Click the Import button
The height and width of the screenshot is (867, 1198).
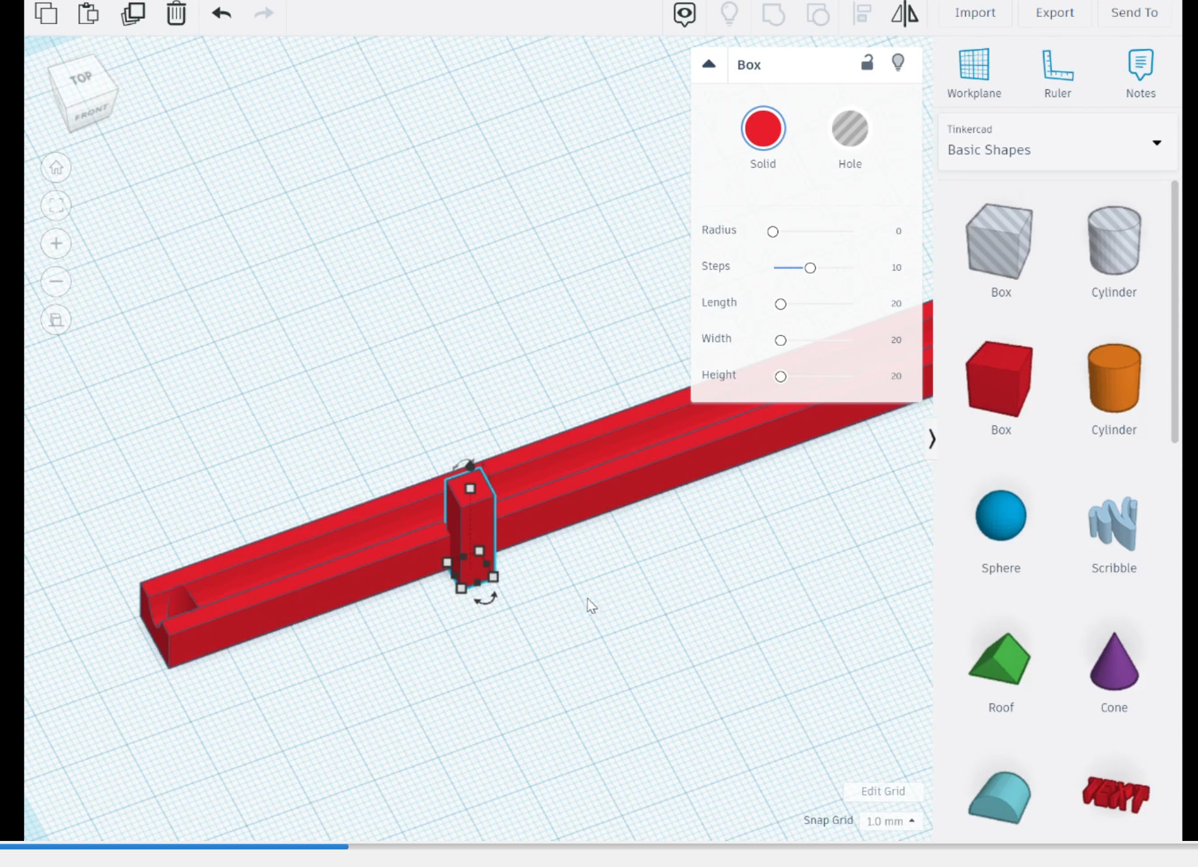975,12
